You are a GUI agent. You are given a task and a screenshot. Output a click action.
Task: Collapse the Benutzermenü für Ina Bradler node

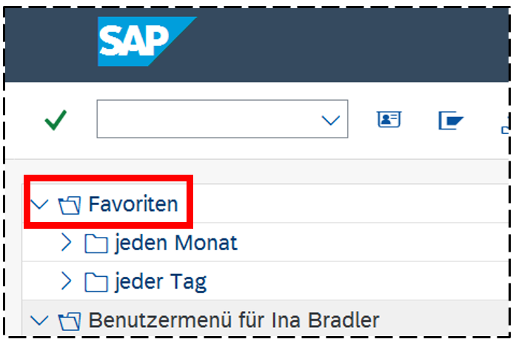(40, 321)
